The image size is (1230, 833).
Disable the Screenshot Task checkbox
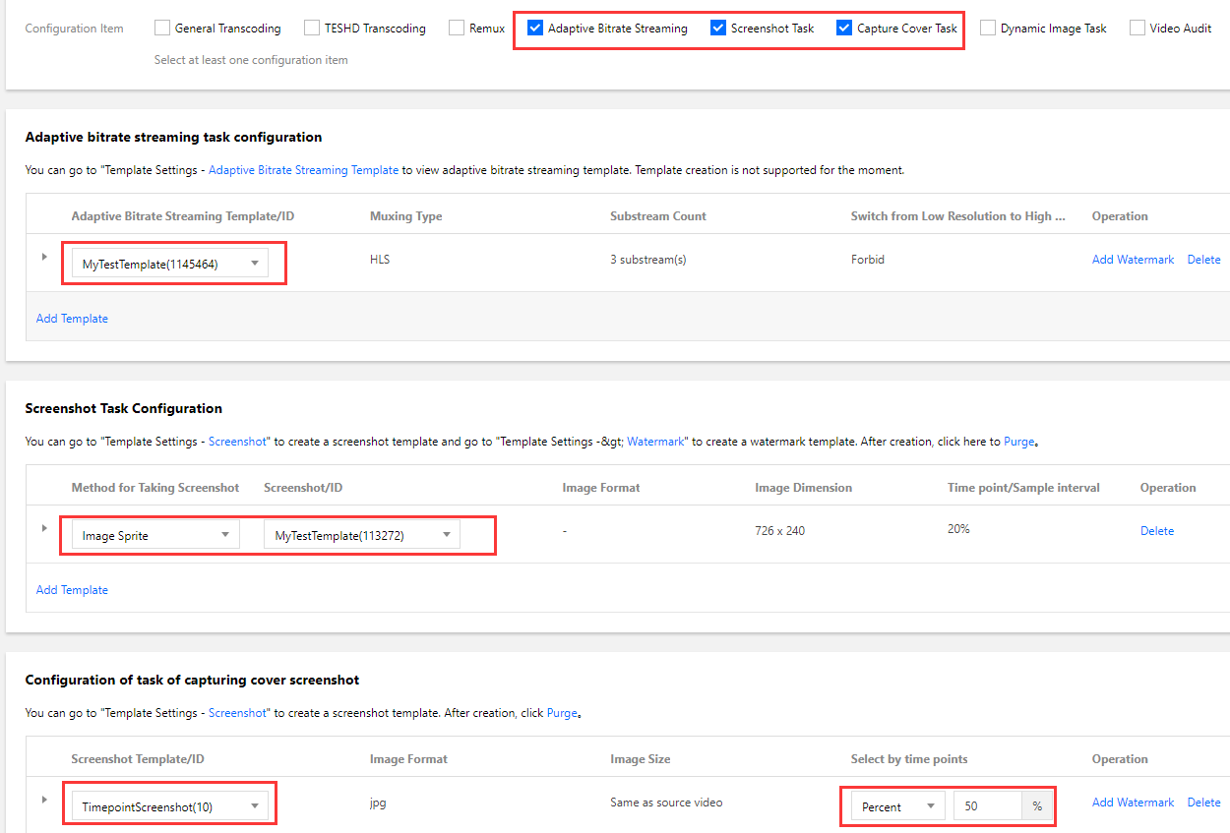click(718, 29)
